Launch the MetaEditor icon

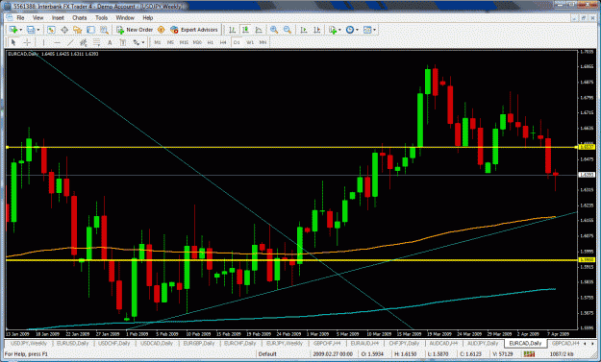161,30
